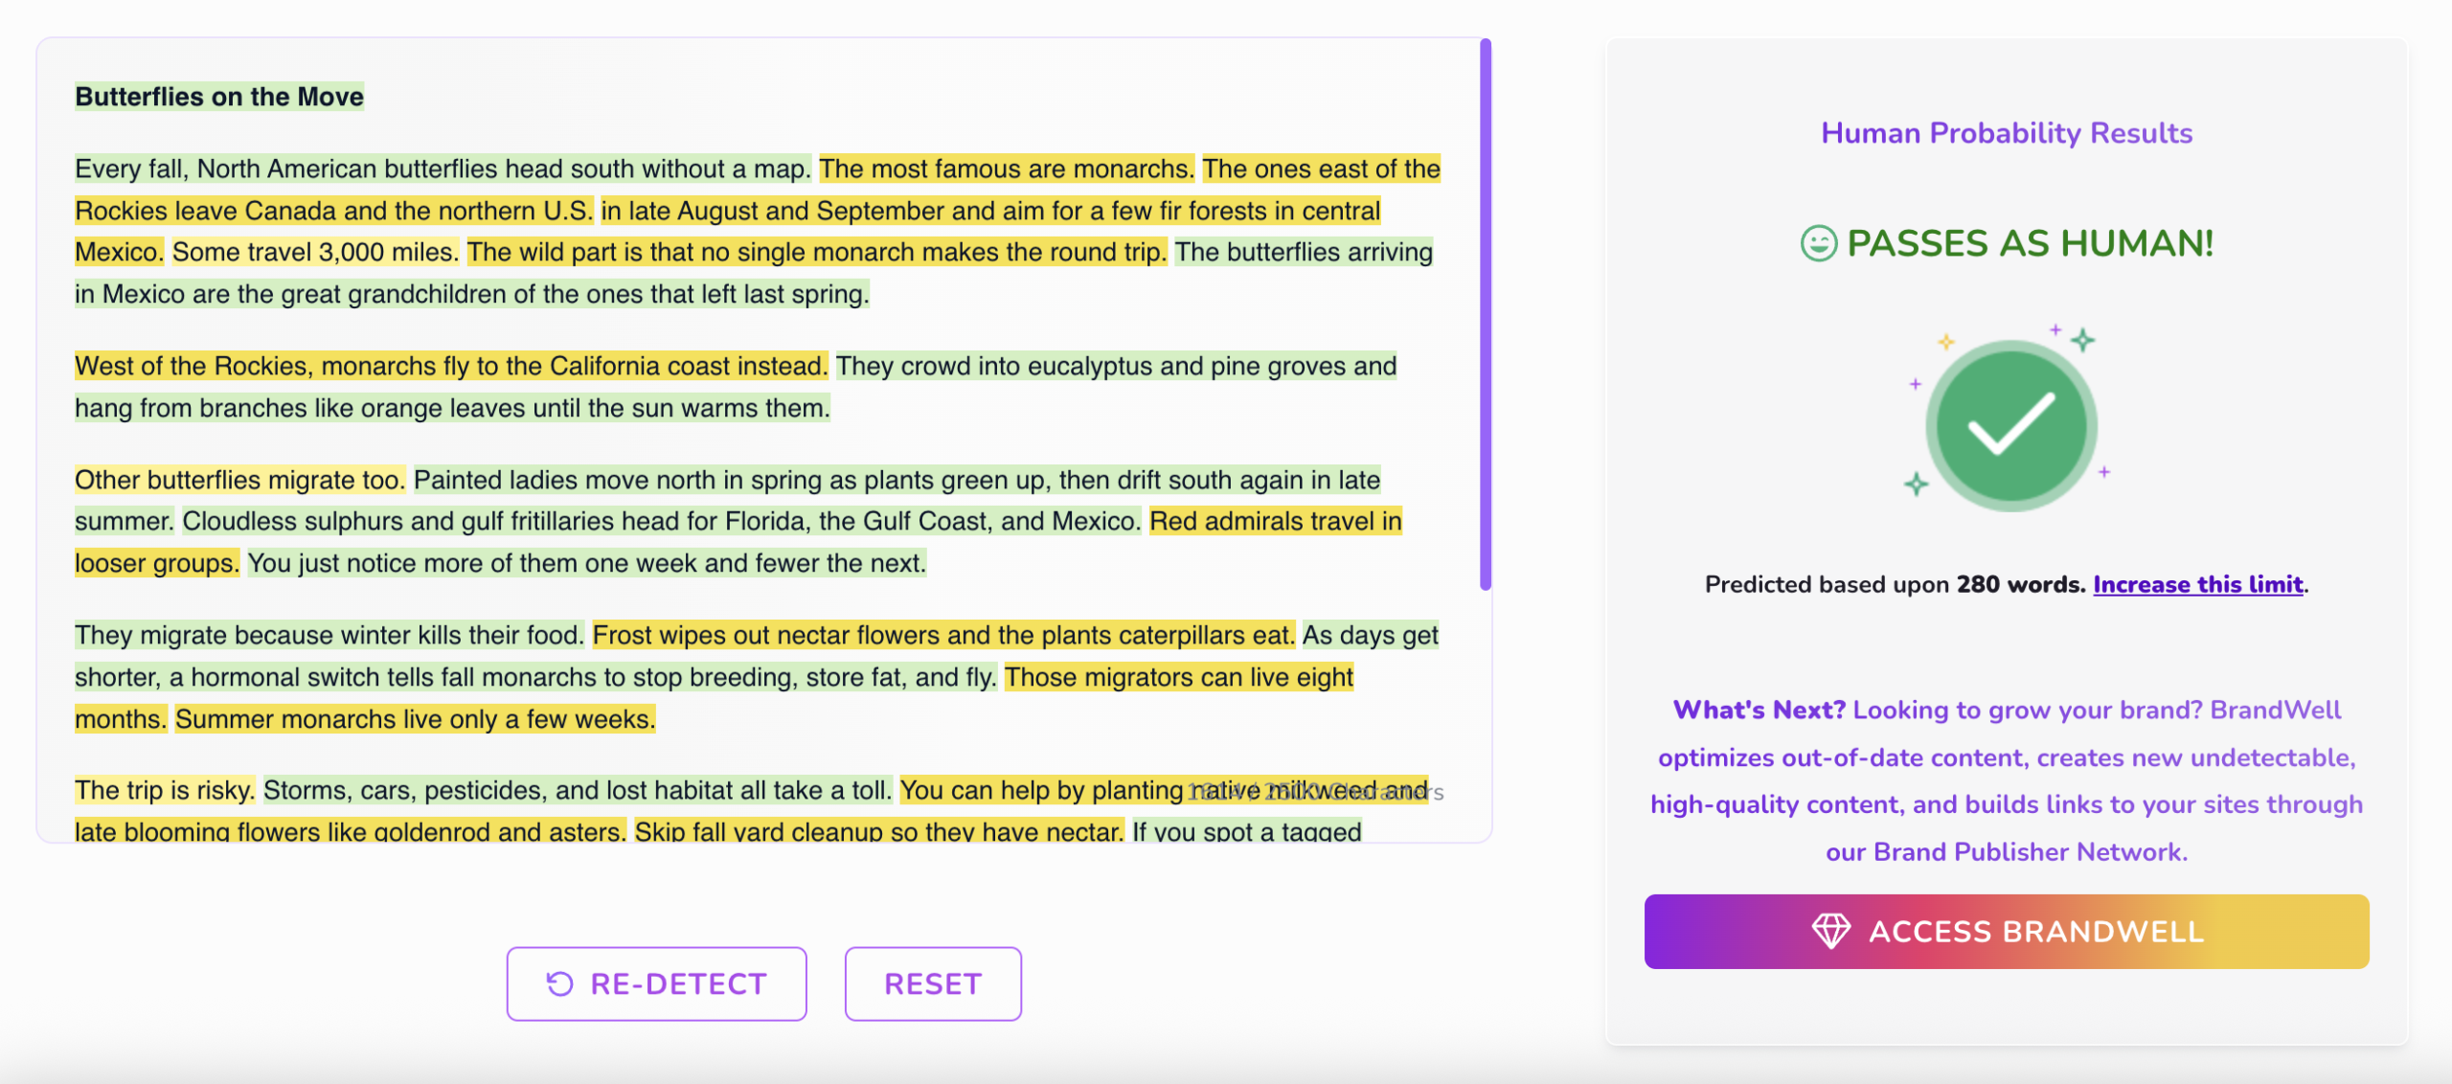
Task: Click sentence The trip is risky
Action: click(x=165, y=790)
